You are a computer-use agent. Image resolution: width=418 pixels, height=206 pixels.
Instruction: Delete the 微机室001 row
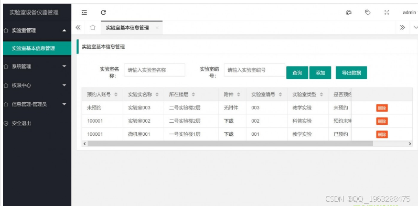coord(382,134)
